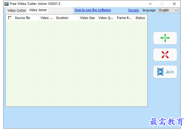This screenshot has width=186, height=131.
Task: Close the Free Video Cutter Joiner window
Action: 174,4
